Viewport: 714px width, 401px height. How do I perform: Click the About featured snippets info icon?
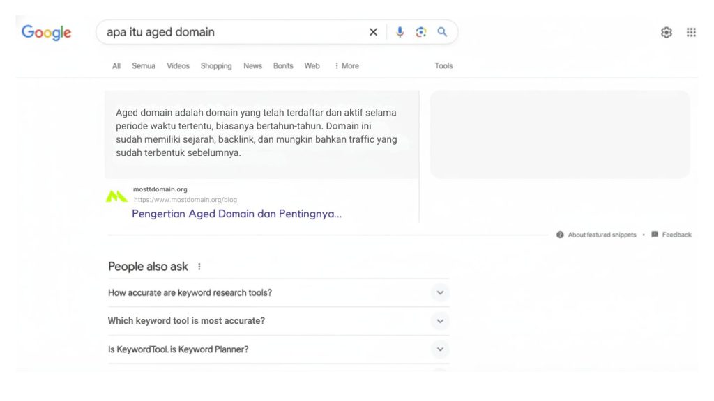coord(559,235)
